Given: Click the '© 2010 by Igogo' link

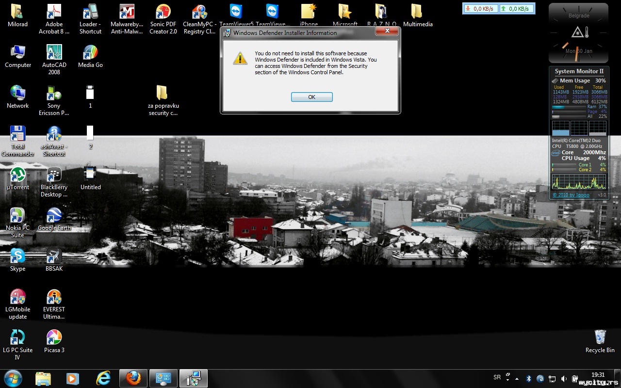Looking at the screenshot, I should tap(571, 195).
